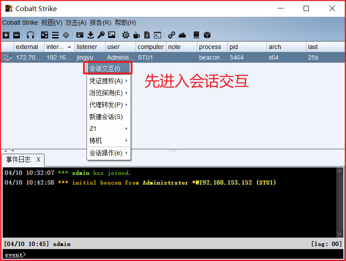The image size is (346, 261).
Task: Select the 172.70... external IP cell
Action: [x=29, y=57]
